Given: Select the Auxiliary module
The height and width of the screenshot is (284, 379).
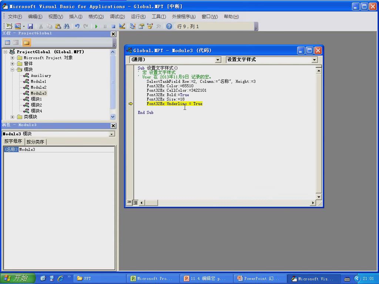Looking at the screenshot, I should click(41, 75).
